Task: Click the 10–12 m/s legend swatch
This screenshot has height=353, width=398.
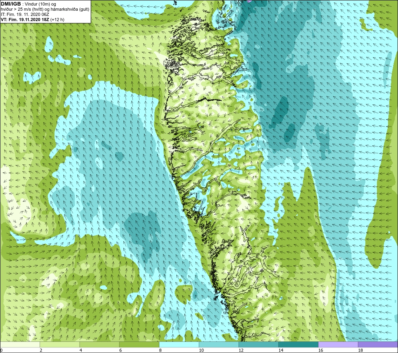Action: (x=219, y=344)
